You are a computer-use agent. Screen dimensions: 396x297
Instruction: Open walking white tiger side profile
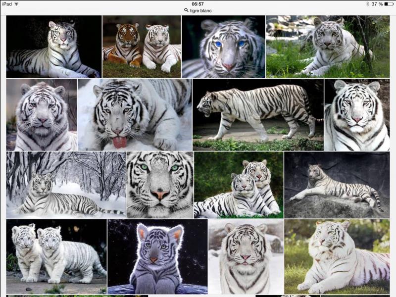tap(258, 115)
